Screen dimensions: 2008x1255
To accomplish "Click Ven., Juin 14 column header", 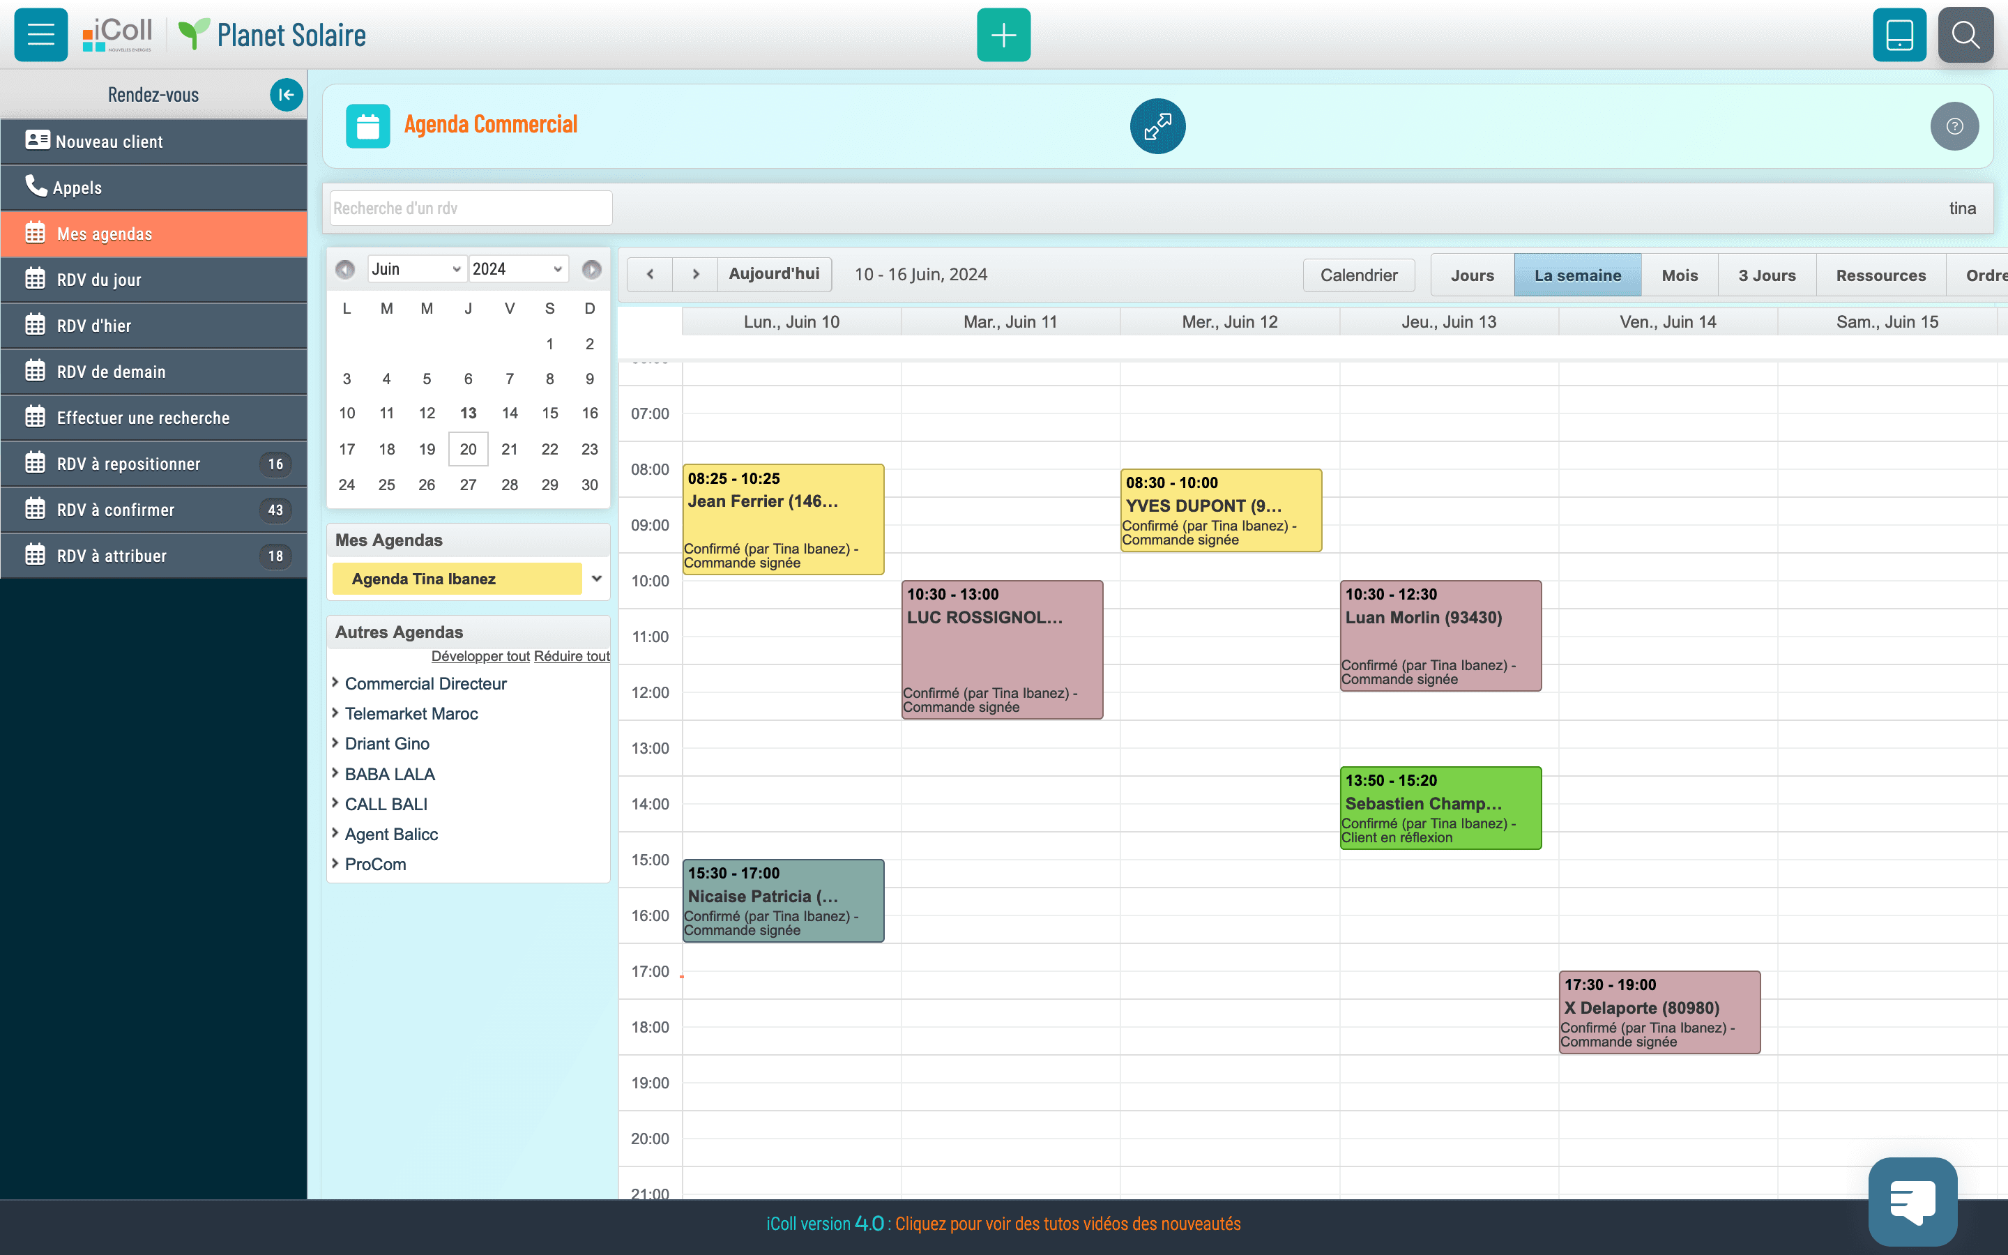I will [1668, 322].
